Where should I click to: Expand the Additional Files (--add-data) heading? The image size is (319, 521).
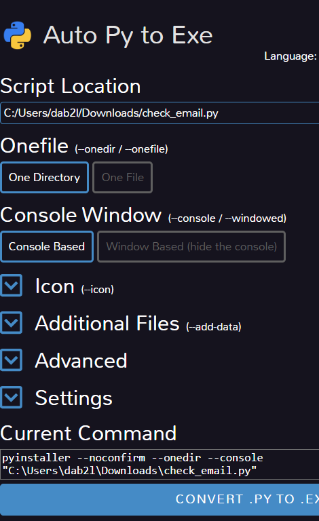coord(138,324)
